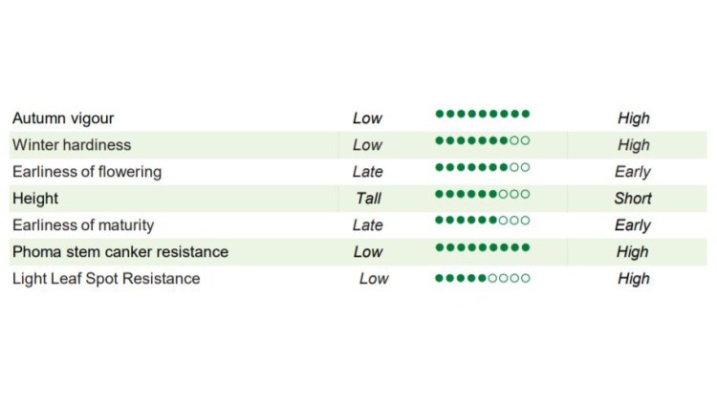This screenshot has width=717, height=403.
Task: Click 'Tall' in the Height row
Action: (x=367, y=199)
